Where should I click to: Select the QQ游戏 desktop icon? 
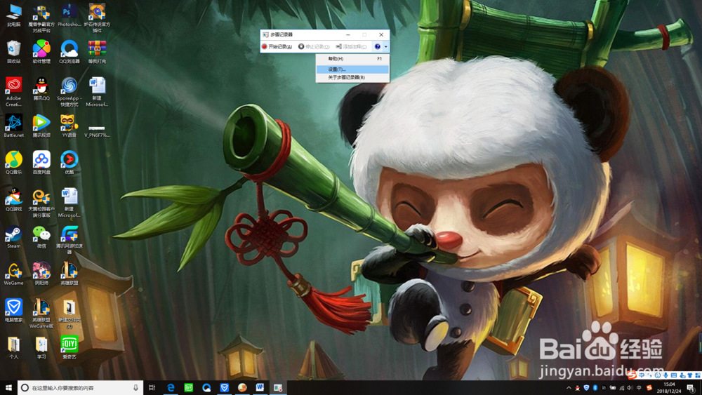point(14,200)
